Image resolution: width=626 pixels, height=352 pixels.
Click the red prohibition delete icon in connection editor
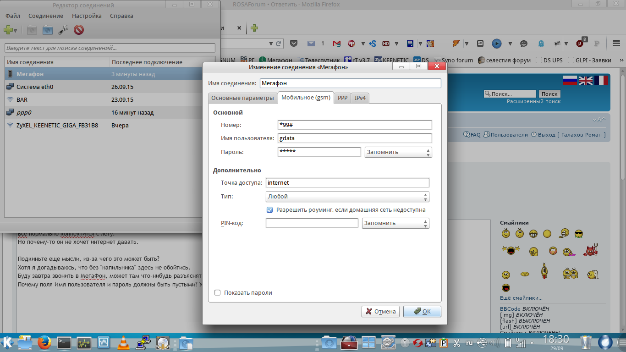[x=79, y=30]
